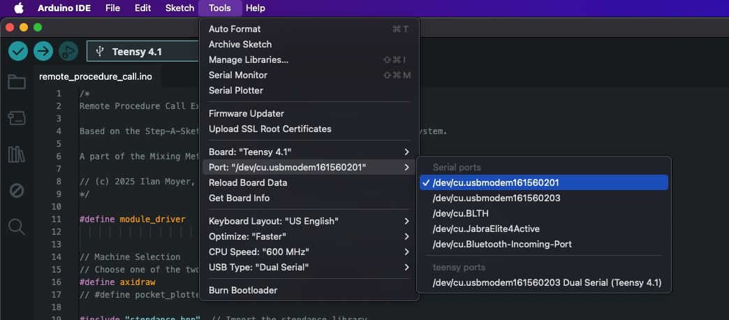Viewport: 729px width, 320px height.
Task: Open the Library Manager books icon
Action: (x=16, y=154)
